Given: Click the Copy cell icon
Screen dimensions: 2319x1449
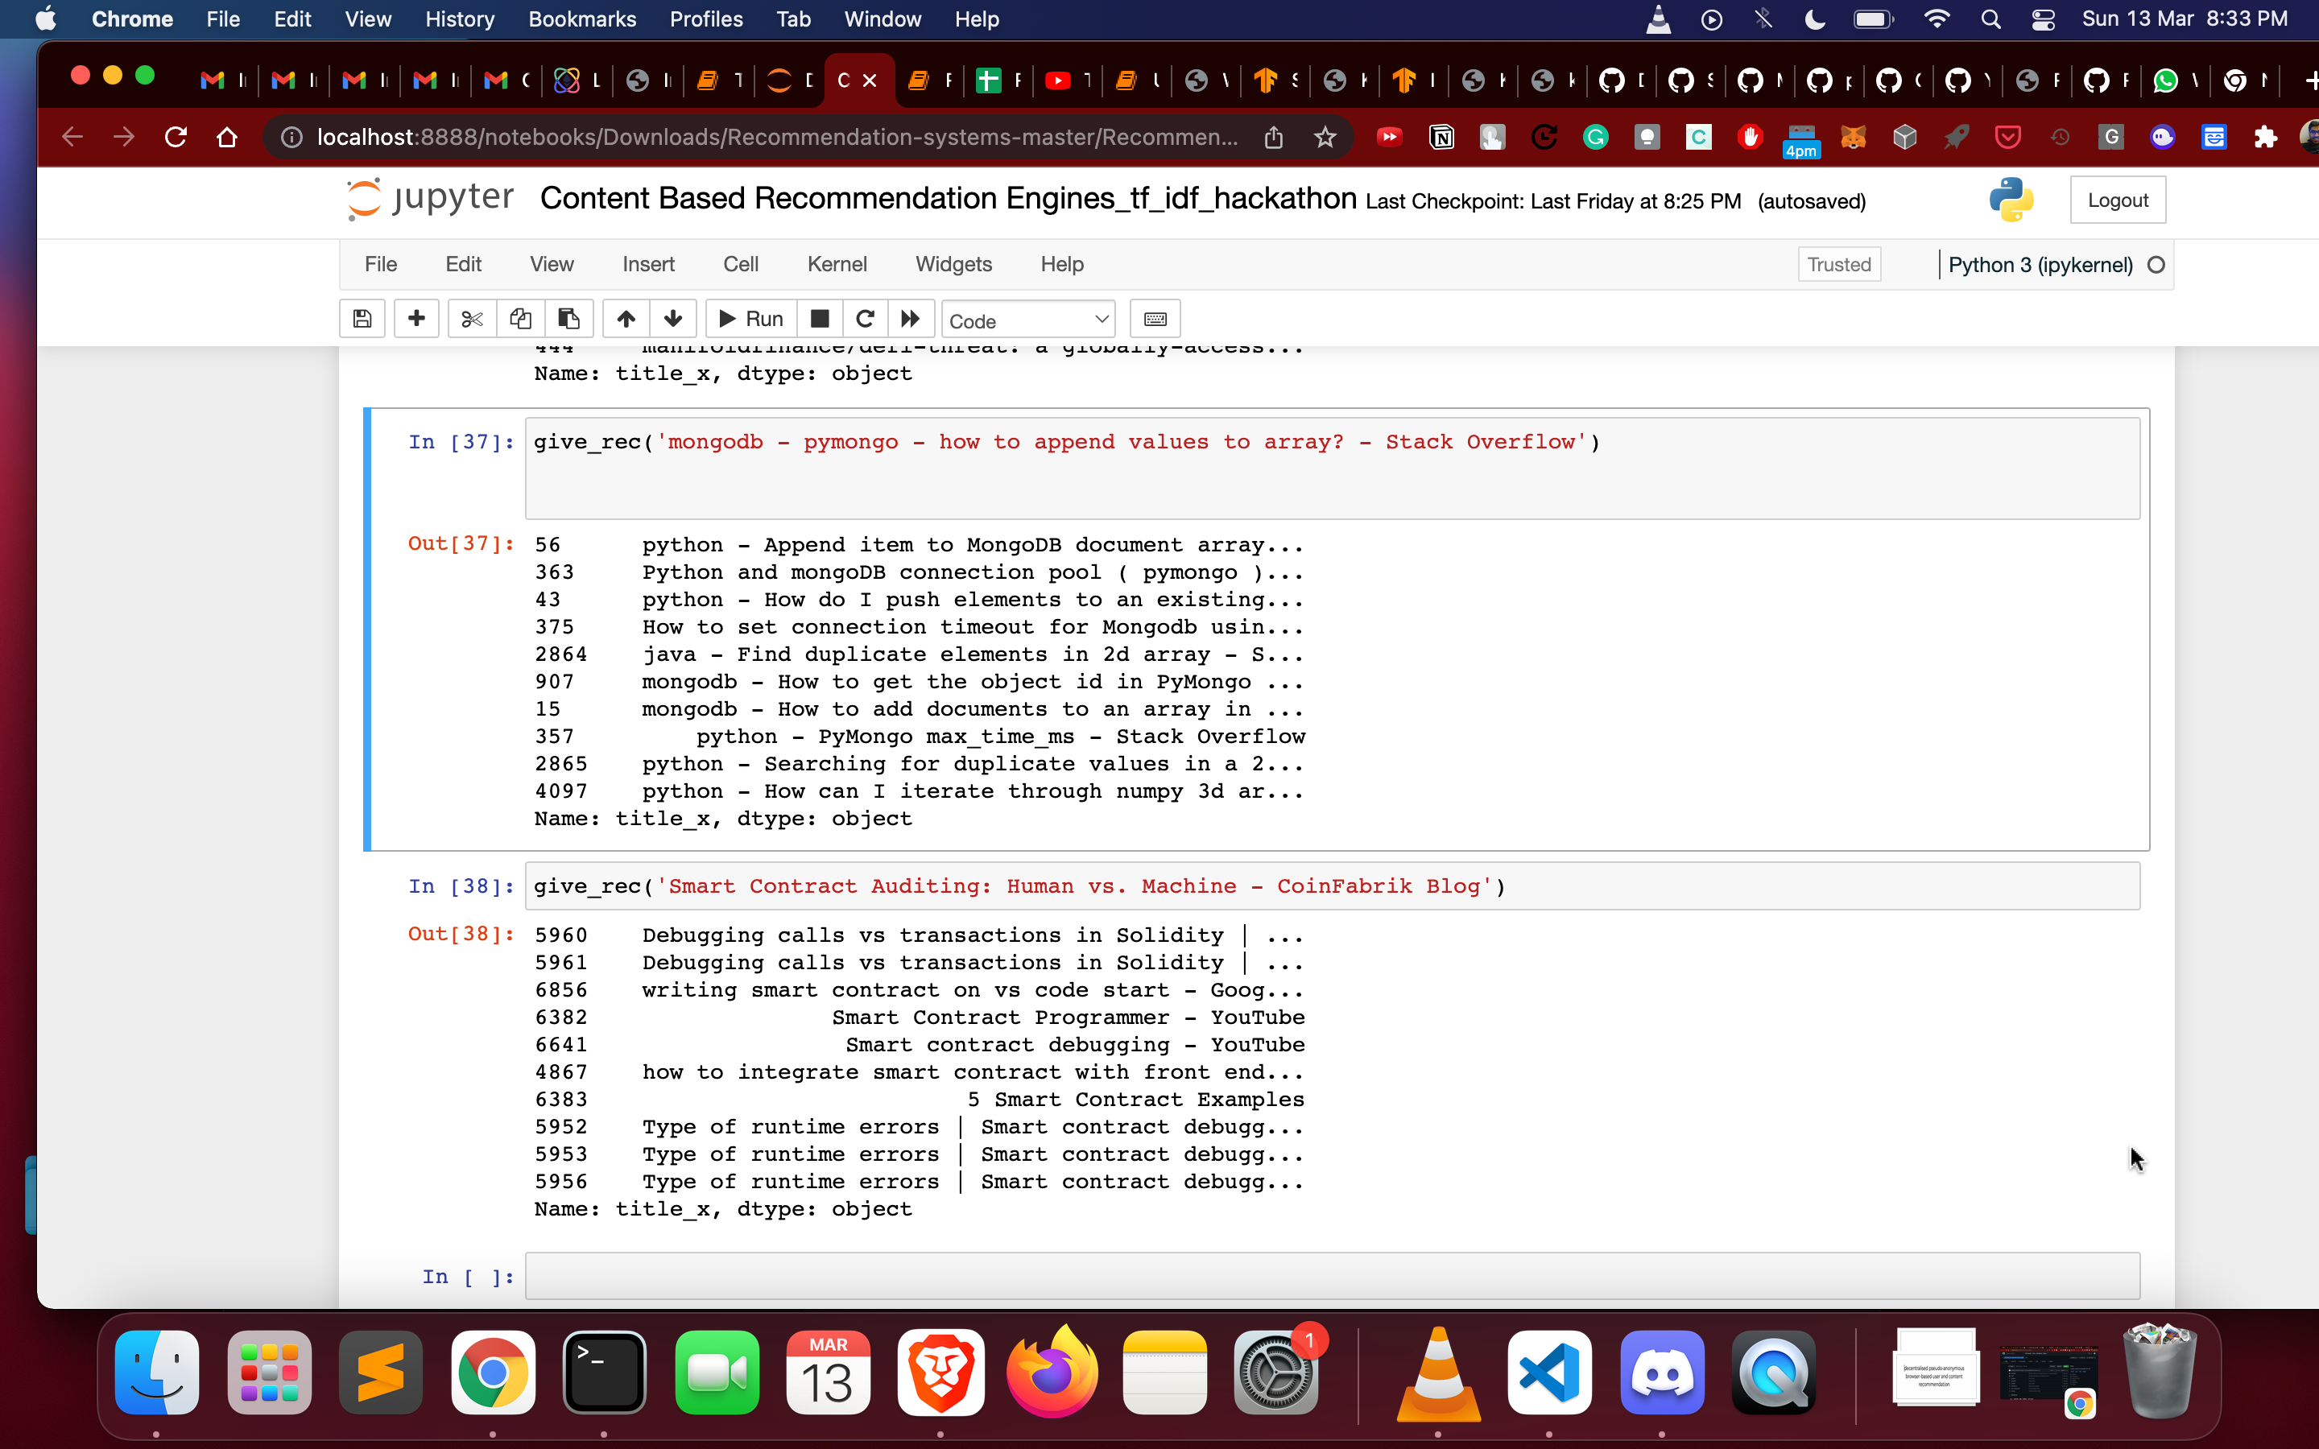Looking at the screenshot, I should pyautogui.click(x=521, y=319).
